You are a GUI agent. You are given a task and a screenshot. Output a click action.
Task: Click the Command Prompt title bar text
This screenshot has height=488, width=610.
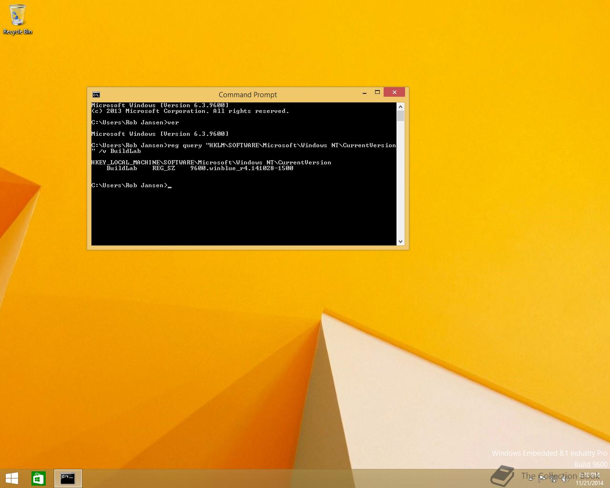click(248, 94)
